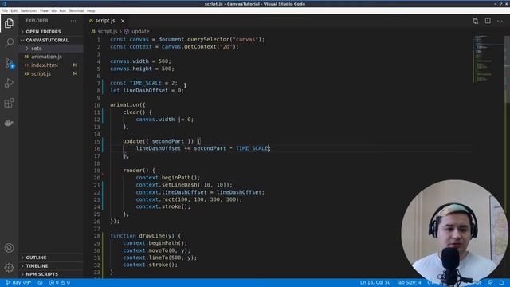
Task: Click the notifications bell in status bar
Action: pyautogui.click(x=501, y=282)
